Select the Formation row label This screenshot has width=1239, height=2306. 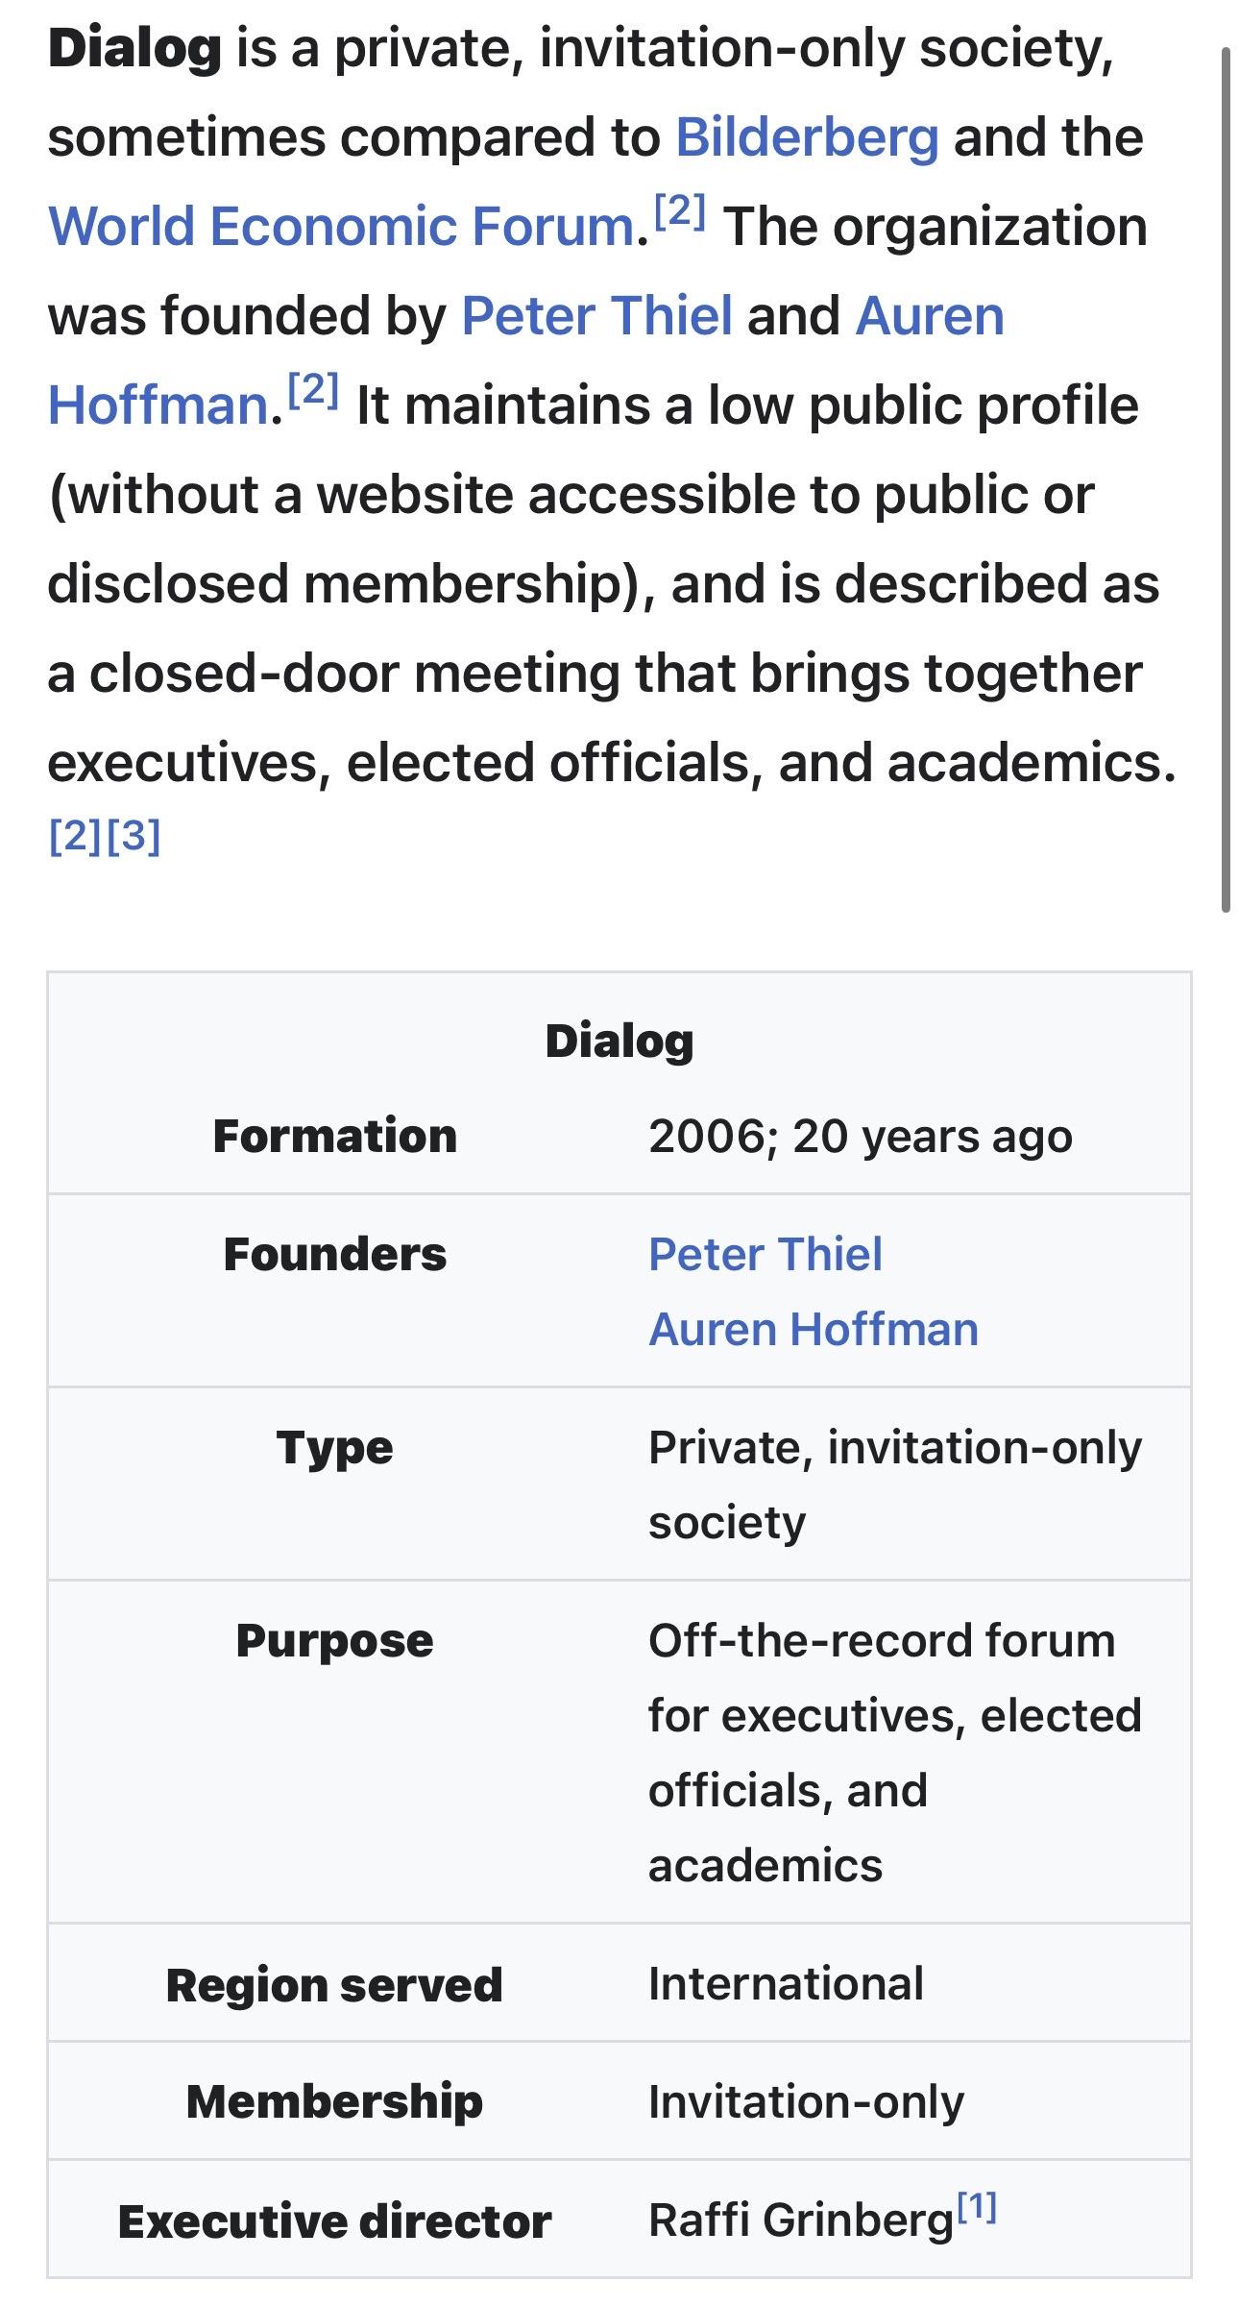click(335, 1137)
